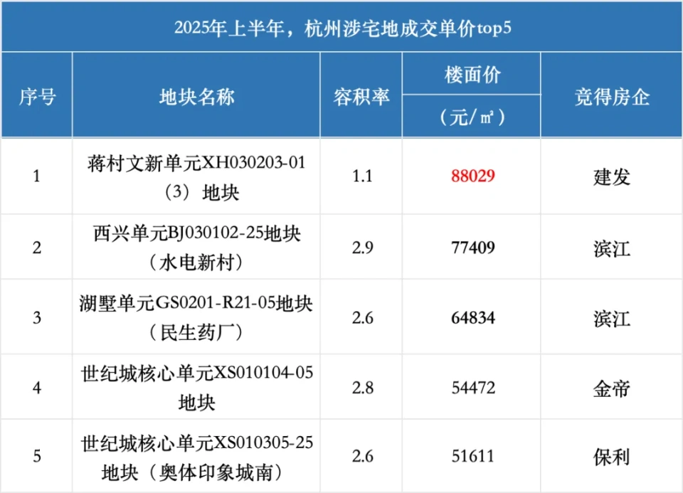Click the plot name "湖墅单元GS0201-R21-05地块"

tap(196, 303)
